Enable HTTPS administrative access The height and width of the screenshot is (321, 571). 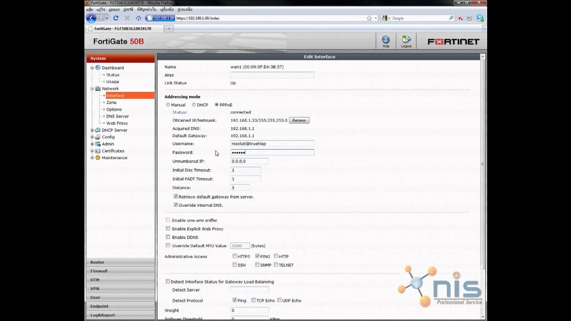(235, 256)
